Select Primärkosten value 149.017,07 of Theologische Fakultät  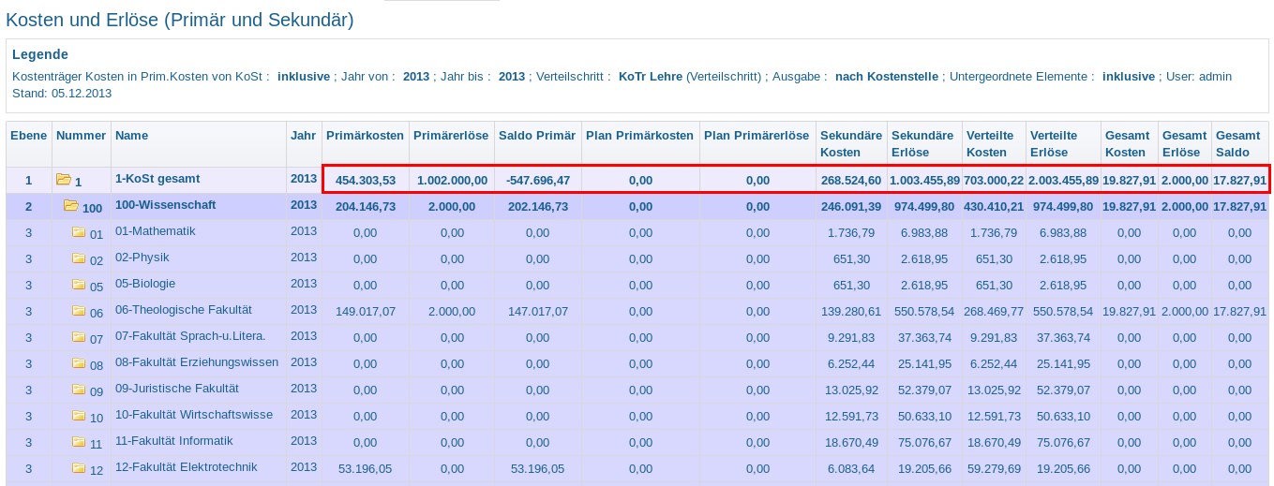[x=366, y=311]
